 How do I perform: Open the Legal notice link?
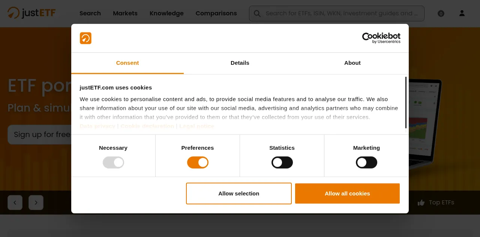[197, 126]
